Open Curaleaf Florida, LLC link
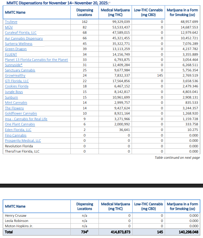Viewport: 203px width, 238px height. pyautogui.click(x=20, y=33)
